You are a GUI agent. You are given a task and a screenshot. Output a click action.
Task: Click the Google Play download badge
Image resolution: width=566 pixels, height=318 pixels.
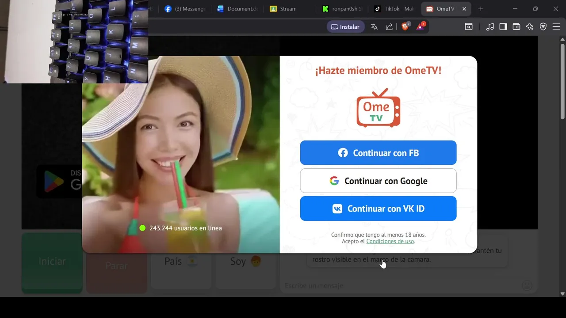[x=59, y=181]
